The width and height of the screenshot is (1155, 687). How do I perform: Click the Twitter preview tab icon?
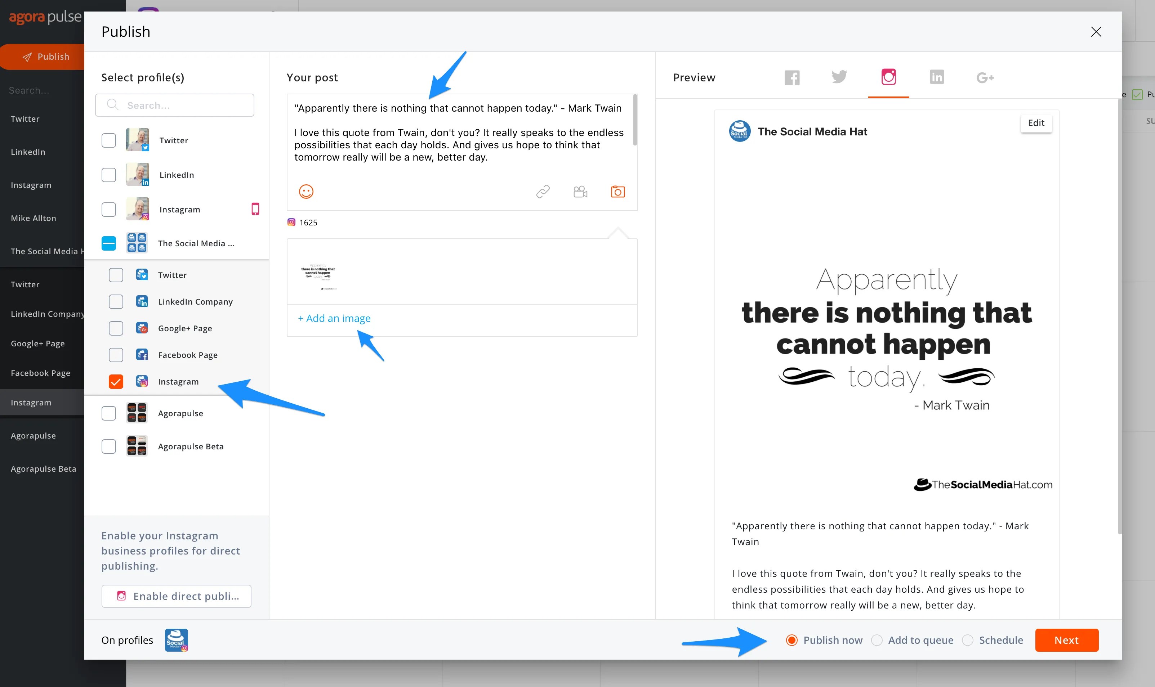coord(838,77)
